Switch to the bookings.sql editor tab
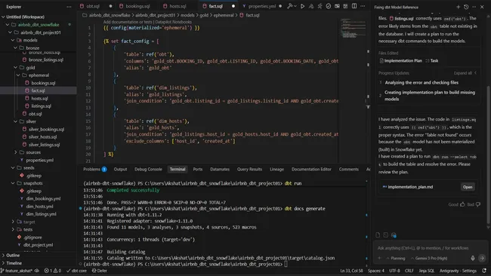The width and height of the screenshot is (491, 276). (137, 6)
